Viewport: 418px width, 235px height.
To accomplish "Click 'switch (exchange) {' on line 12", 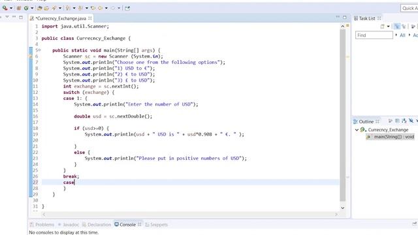I will pos(89,93).
